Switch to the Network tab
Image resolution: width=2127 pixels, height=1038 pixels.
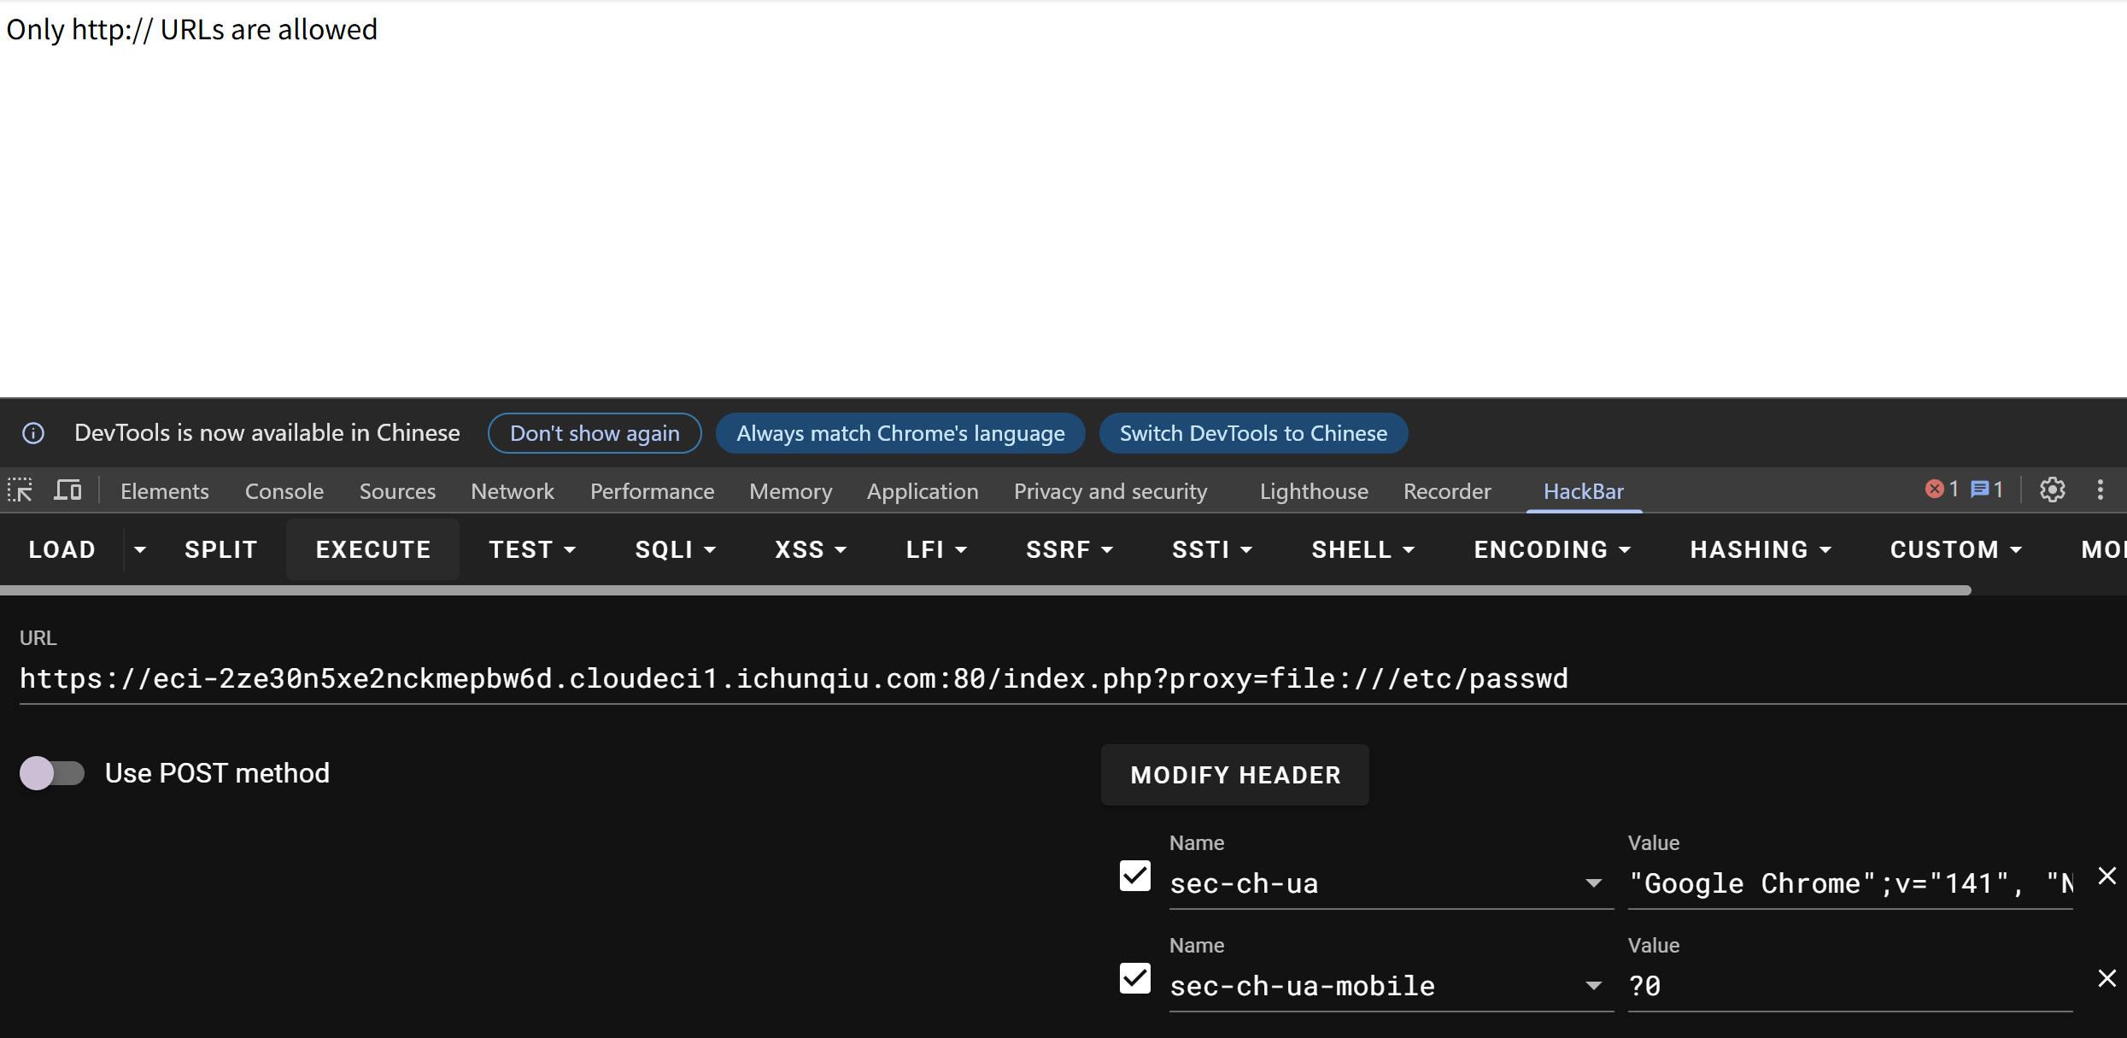(x=512, y=491)
